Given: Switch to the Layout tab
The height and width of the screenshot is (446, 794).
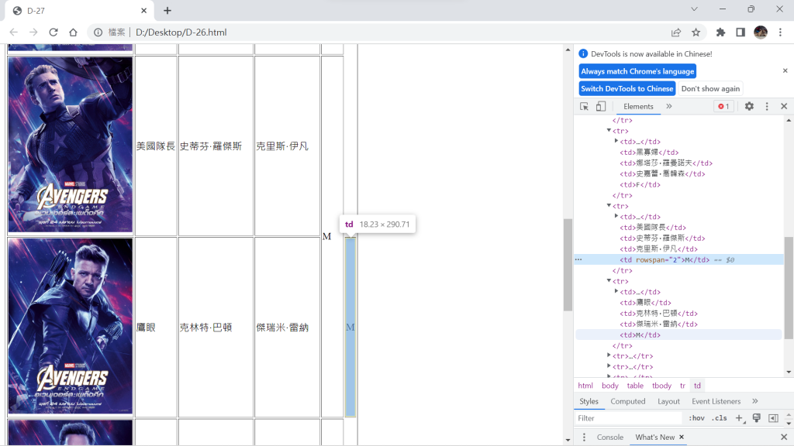Looking at the screenshot, I should (668, 402).
